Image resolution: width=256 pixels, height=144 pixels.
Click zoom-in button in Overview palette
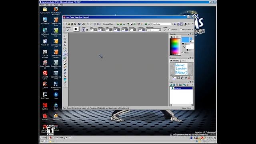pyautogui.click(x=186, y=78)
